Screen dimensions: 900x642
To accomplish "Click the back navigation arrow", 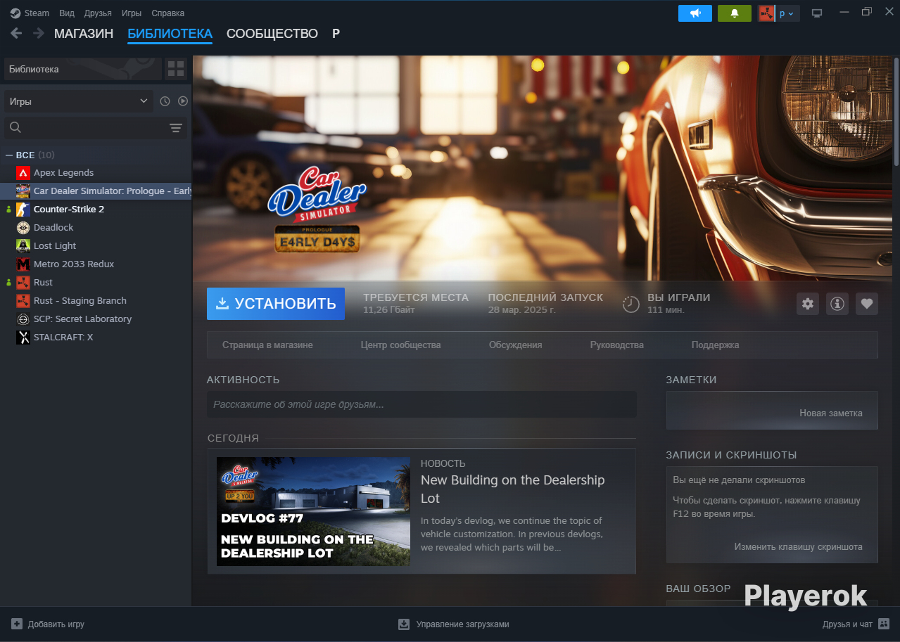I will (x=16, y=34).
